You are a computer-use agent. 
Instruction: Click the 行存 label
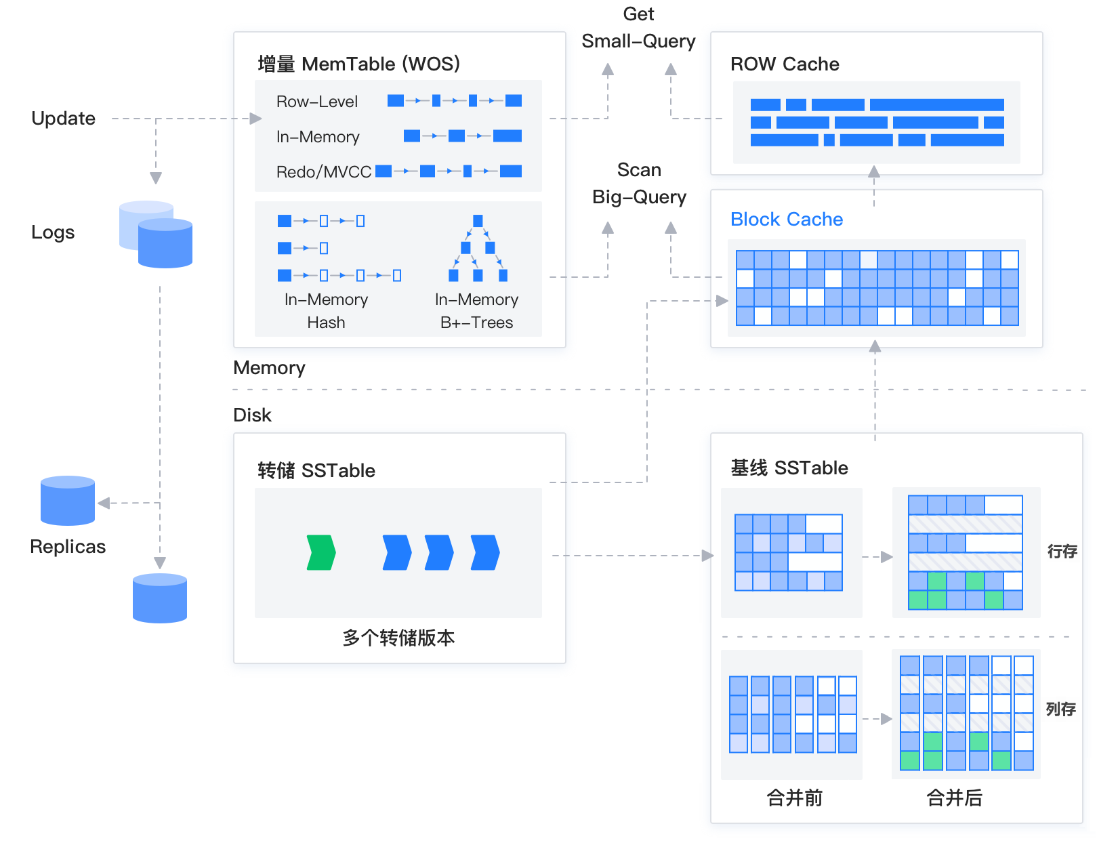(1062, 552)
